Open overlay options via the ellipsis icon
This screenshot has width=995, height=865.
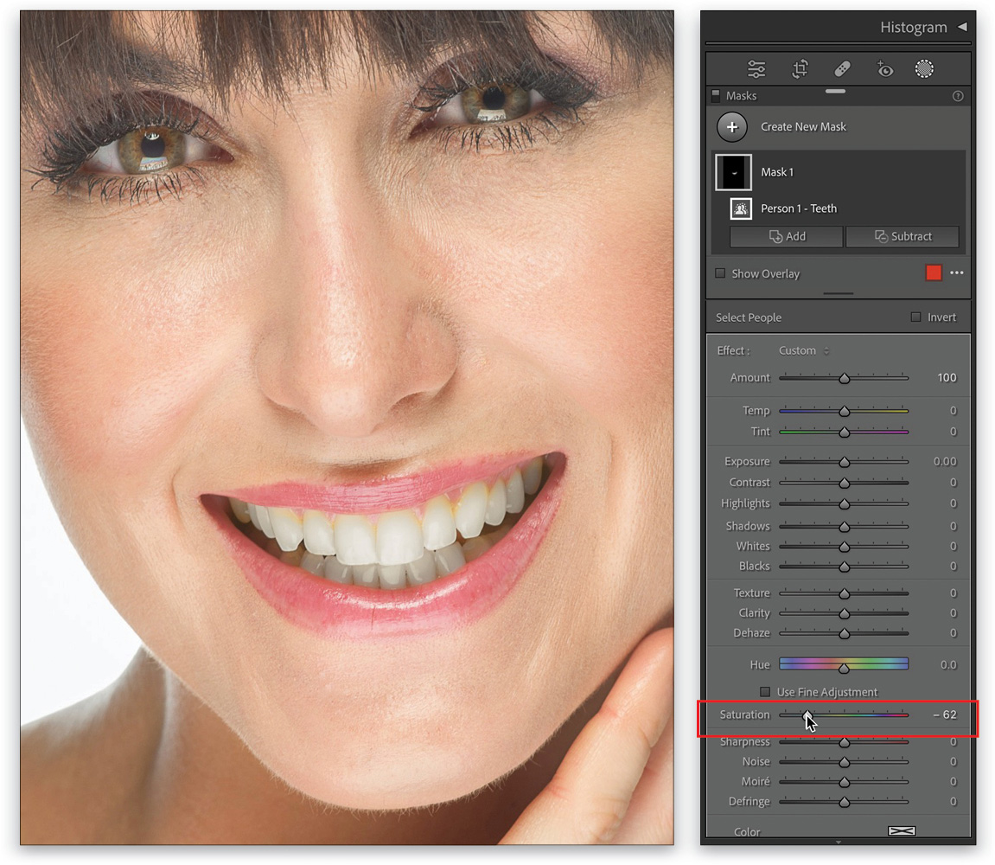click(956, 272)
